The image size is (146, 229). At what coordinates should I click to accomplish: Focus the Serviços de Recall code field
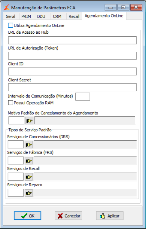pos(16,177)
